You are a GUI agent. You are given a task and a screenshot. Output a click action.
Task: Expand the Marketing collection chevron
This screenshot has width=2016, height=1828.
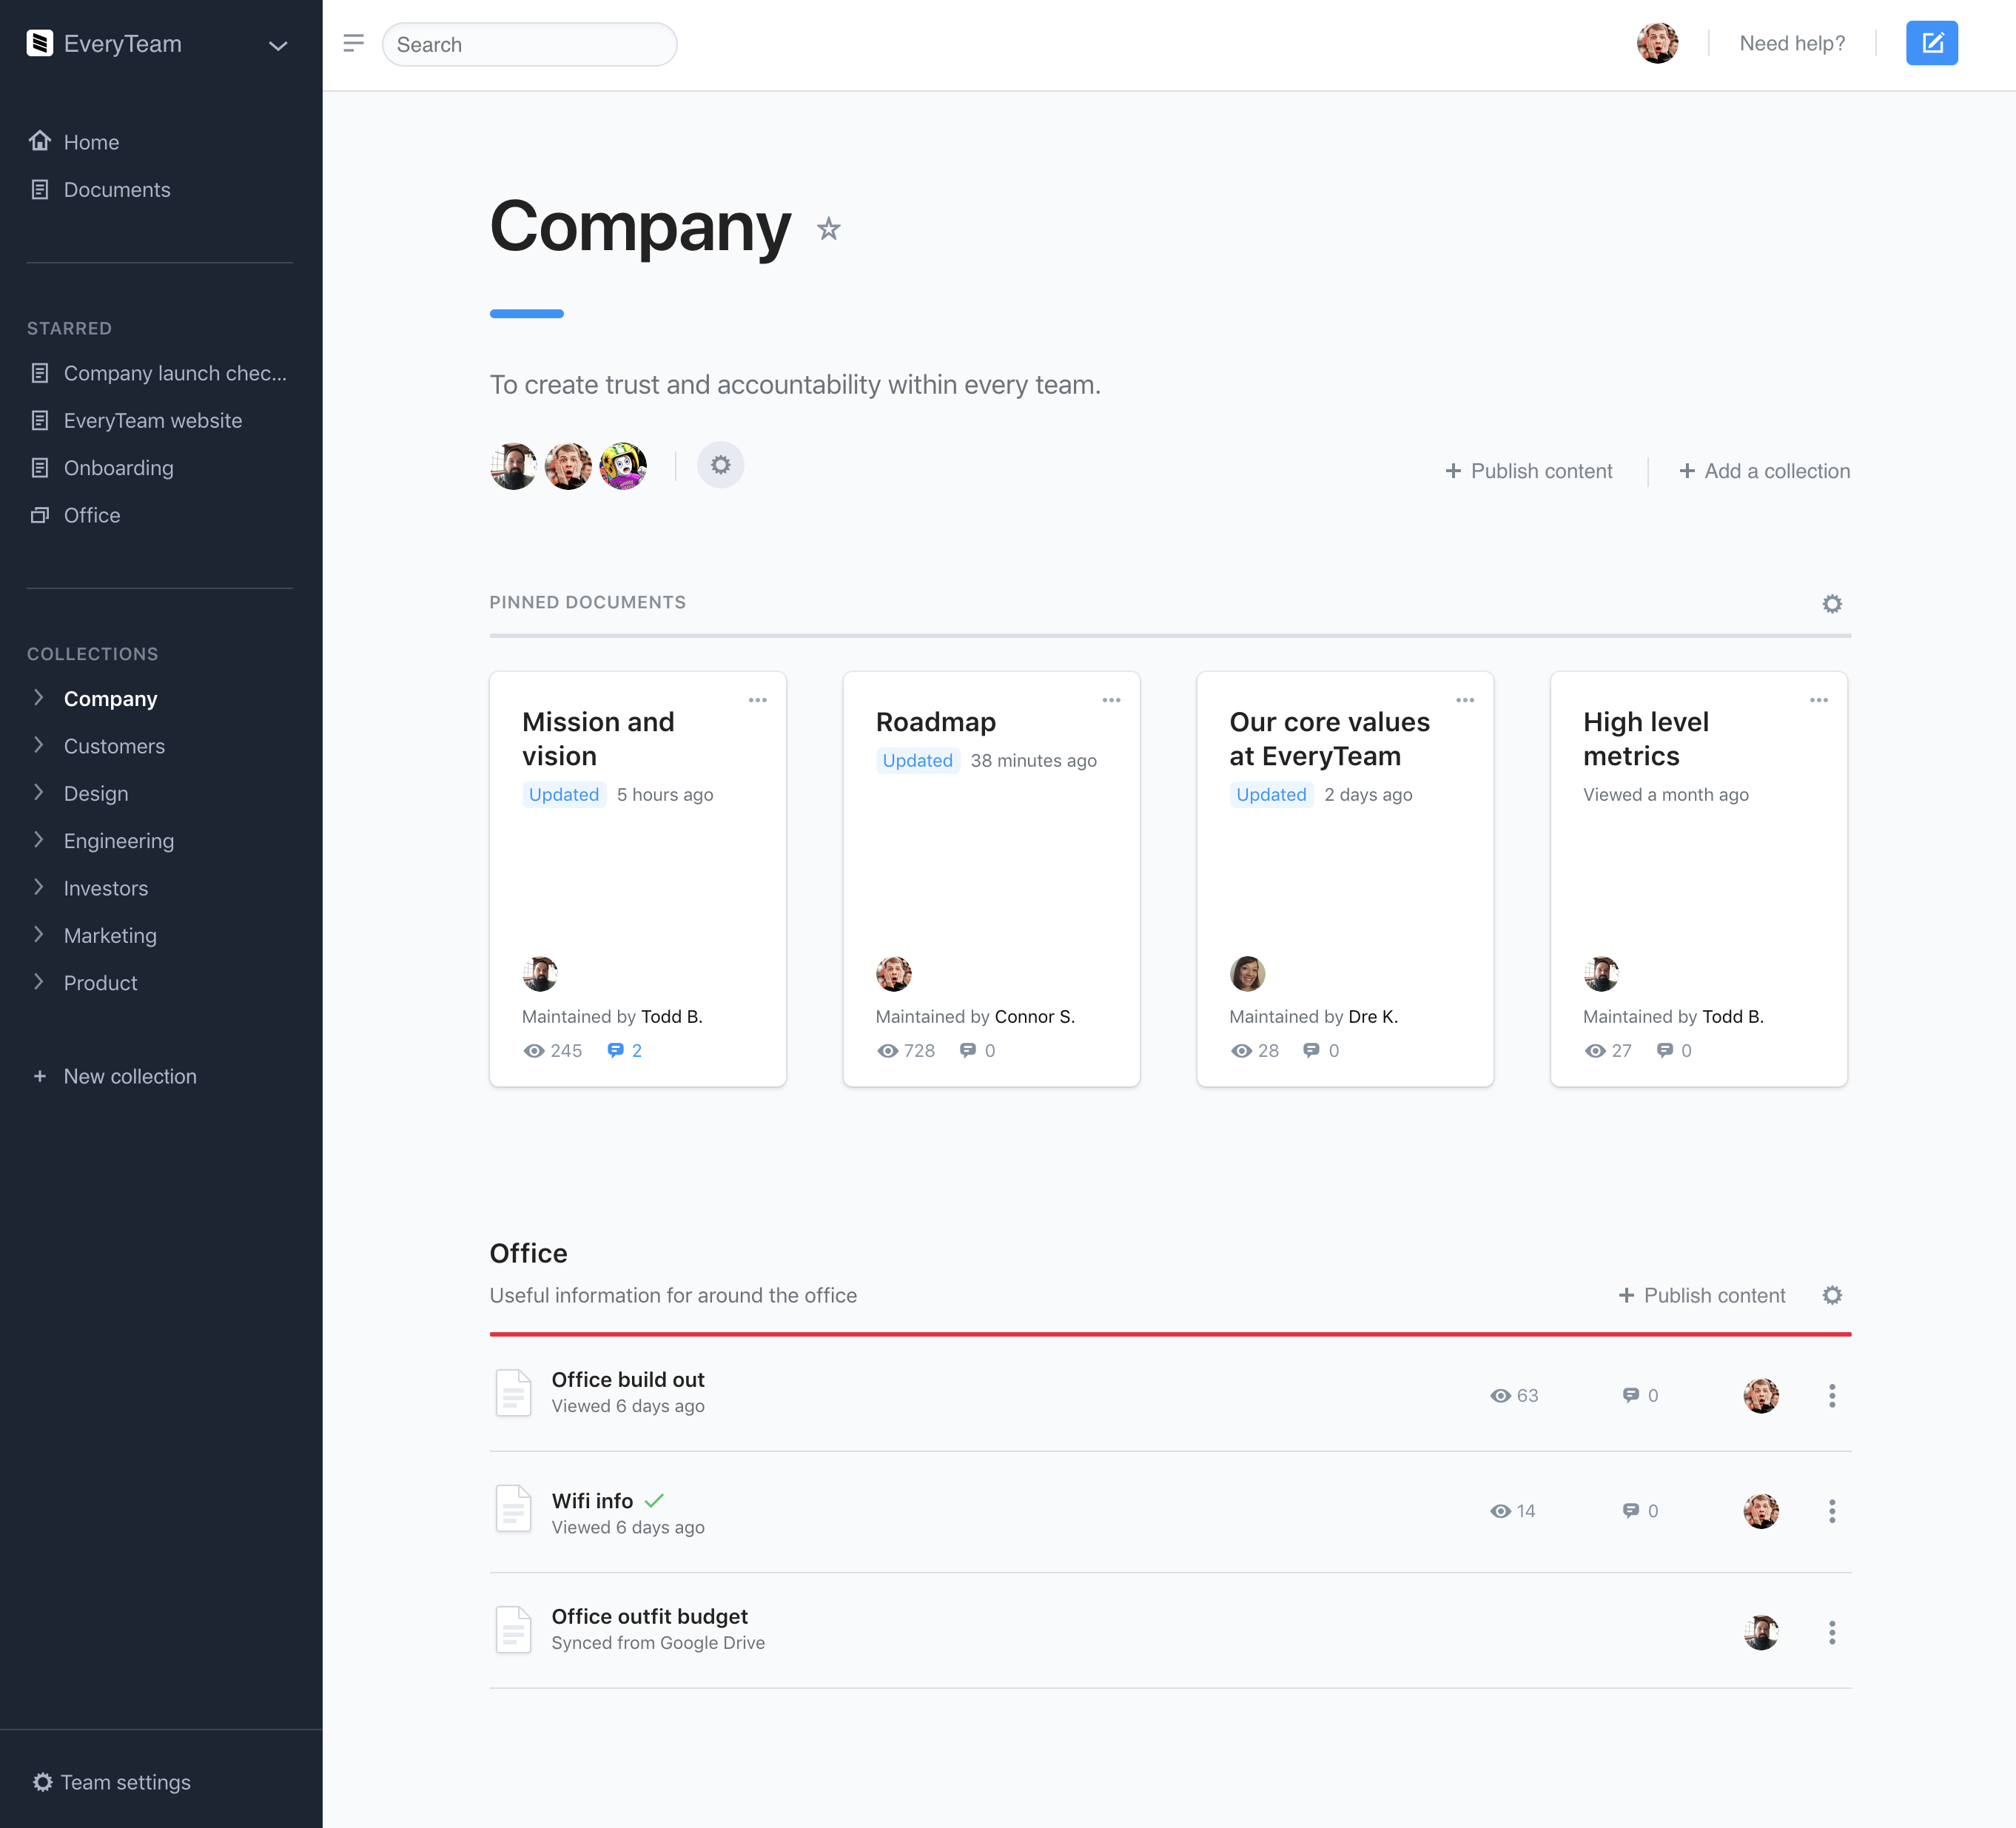coord(38,934)
